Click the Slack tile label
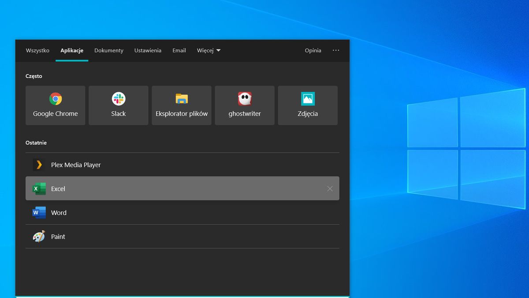 click(x=119, y=113)
